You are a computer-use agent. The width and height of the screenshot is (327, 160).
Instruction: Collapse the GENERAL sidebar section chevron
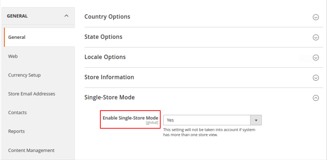(66, 16)
